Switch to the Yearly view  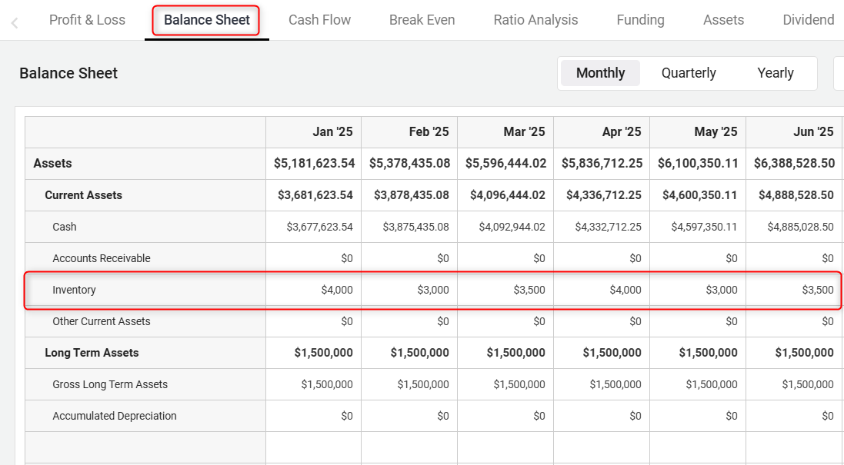[x=775, y=73]
